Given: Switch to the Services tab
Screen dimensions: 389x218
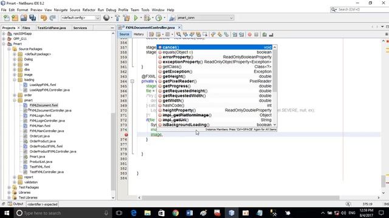Looking at the screenshot, I should click(80, 28).
